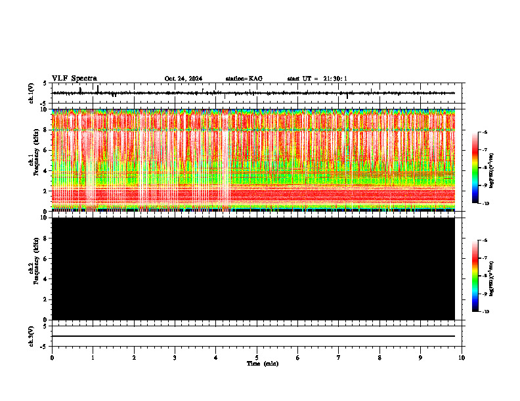
Task: Click the "ch.1(V)" waveform axis label
Action: point(31,93)
